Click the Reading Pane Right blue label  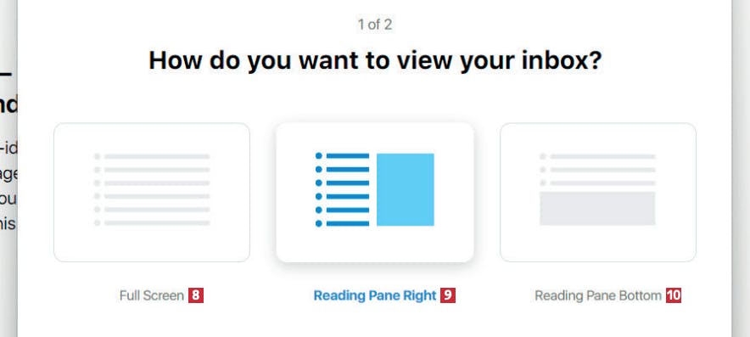click(x=375, y=295)
